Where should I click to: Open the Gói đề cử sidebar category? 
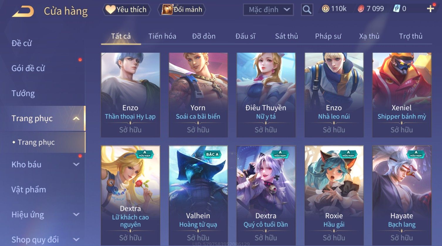[28, 68]
